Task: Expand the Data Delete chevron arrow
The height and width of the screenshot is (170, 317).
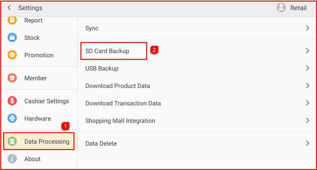Action: (307, 143)
